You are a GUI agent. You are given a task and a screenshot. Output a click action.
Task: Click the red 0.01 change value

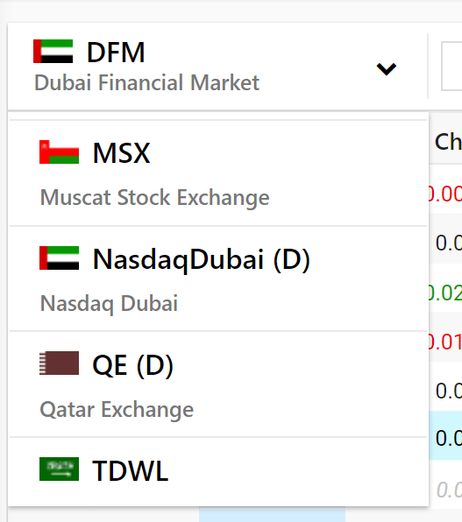point(445,342)
